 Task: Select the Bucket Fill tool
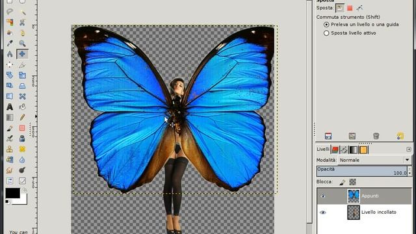pyautogui.click(x=22, y=107)
